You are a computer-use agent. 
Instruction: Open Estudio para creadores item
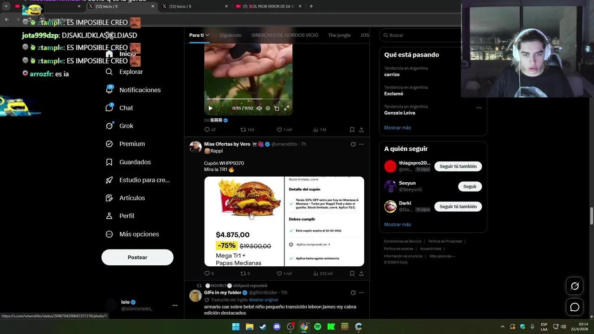[137, 180]
